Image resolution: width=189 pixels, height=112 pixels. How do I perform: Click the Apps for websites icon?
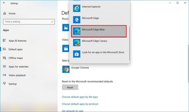(4, 66)
